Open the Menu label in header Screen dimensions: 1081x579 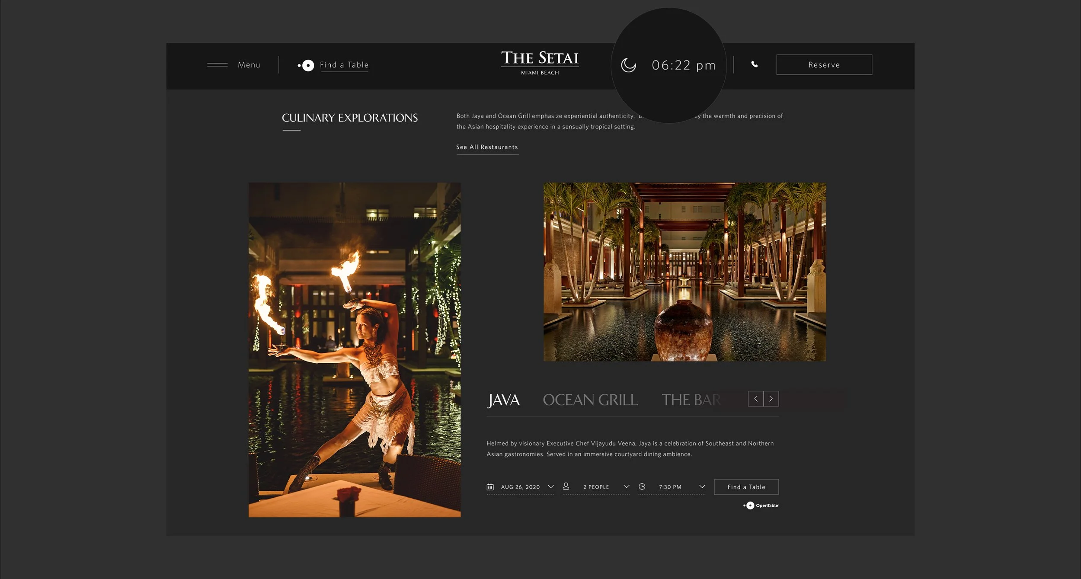pos(249,65)
